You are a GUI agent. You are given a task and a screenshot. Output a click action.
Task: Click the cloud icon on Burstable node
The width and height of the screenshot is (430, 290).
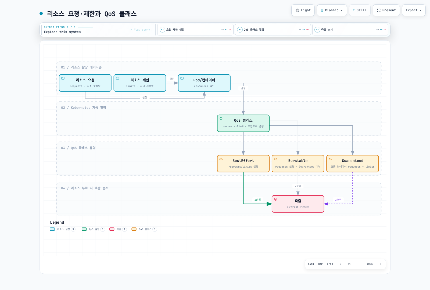pos(276,159)
